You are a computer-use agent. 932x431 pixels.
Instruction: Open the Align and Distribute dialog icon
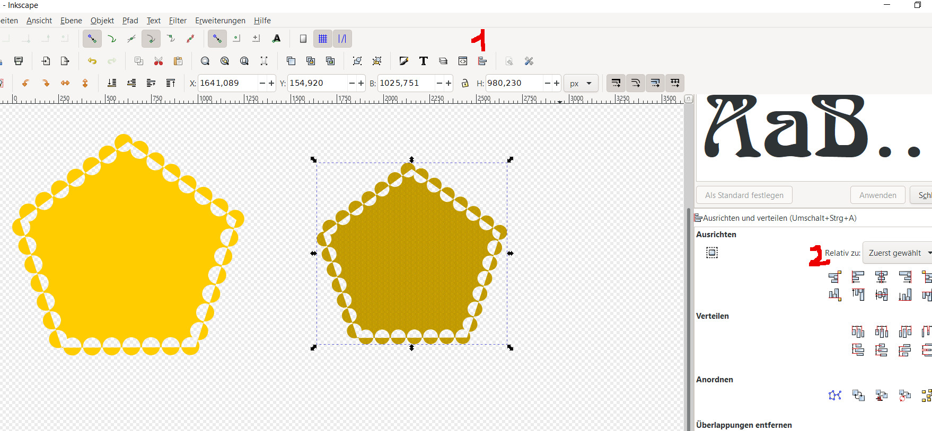click(482, 61)
